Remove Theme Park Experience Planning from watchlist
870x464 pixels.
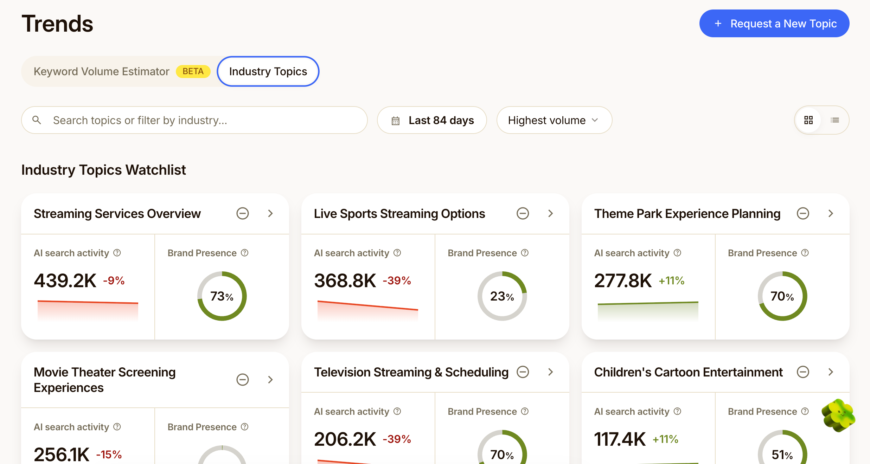click(803, 213)
